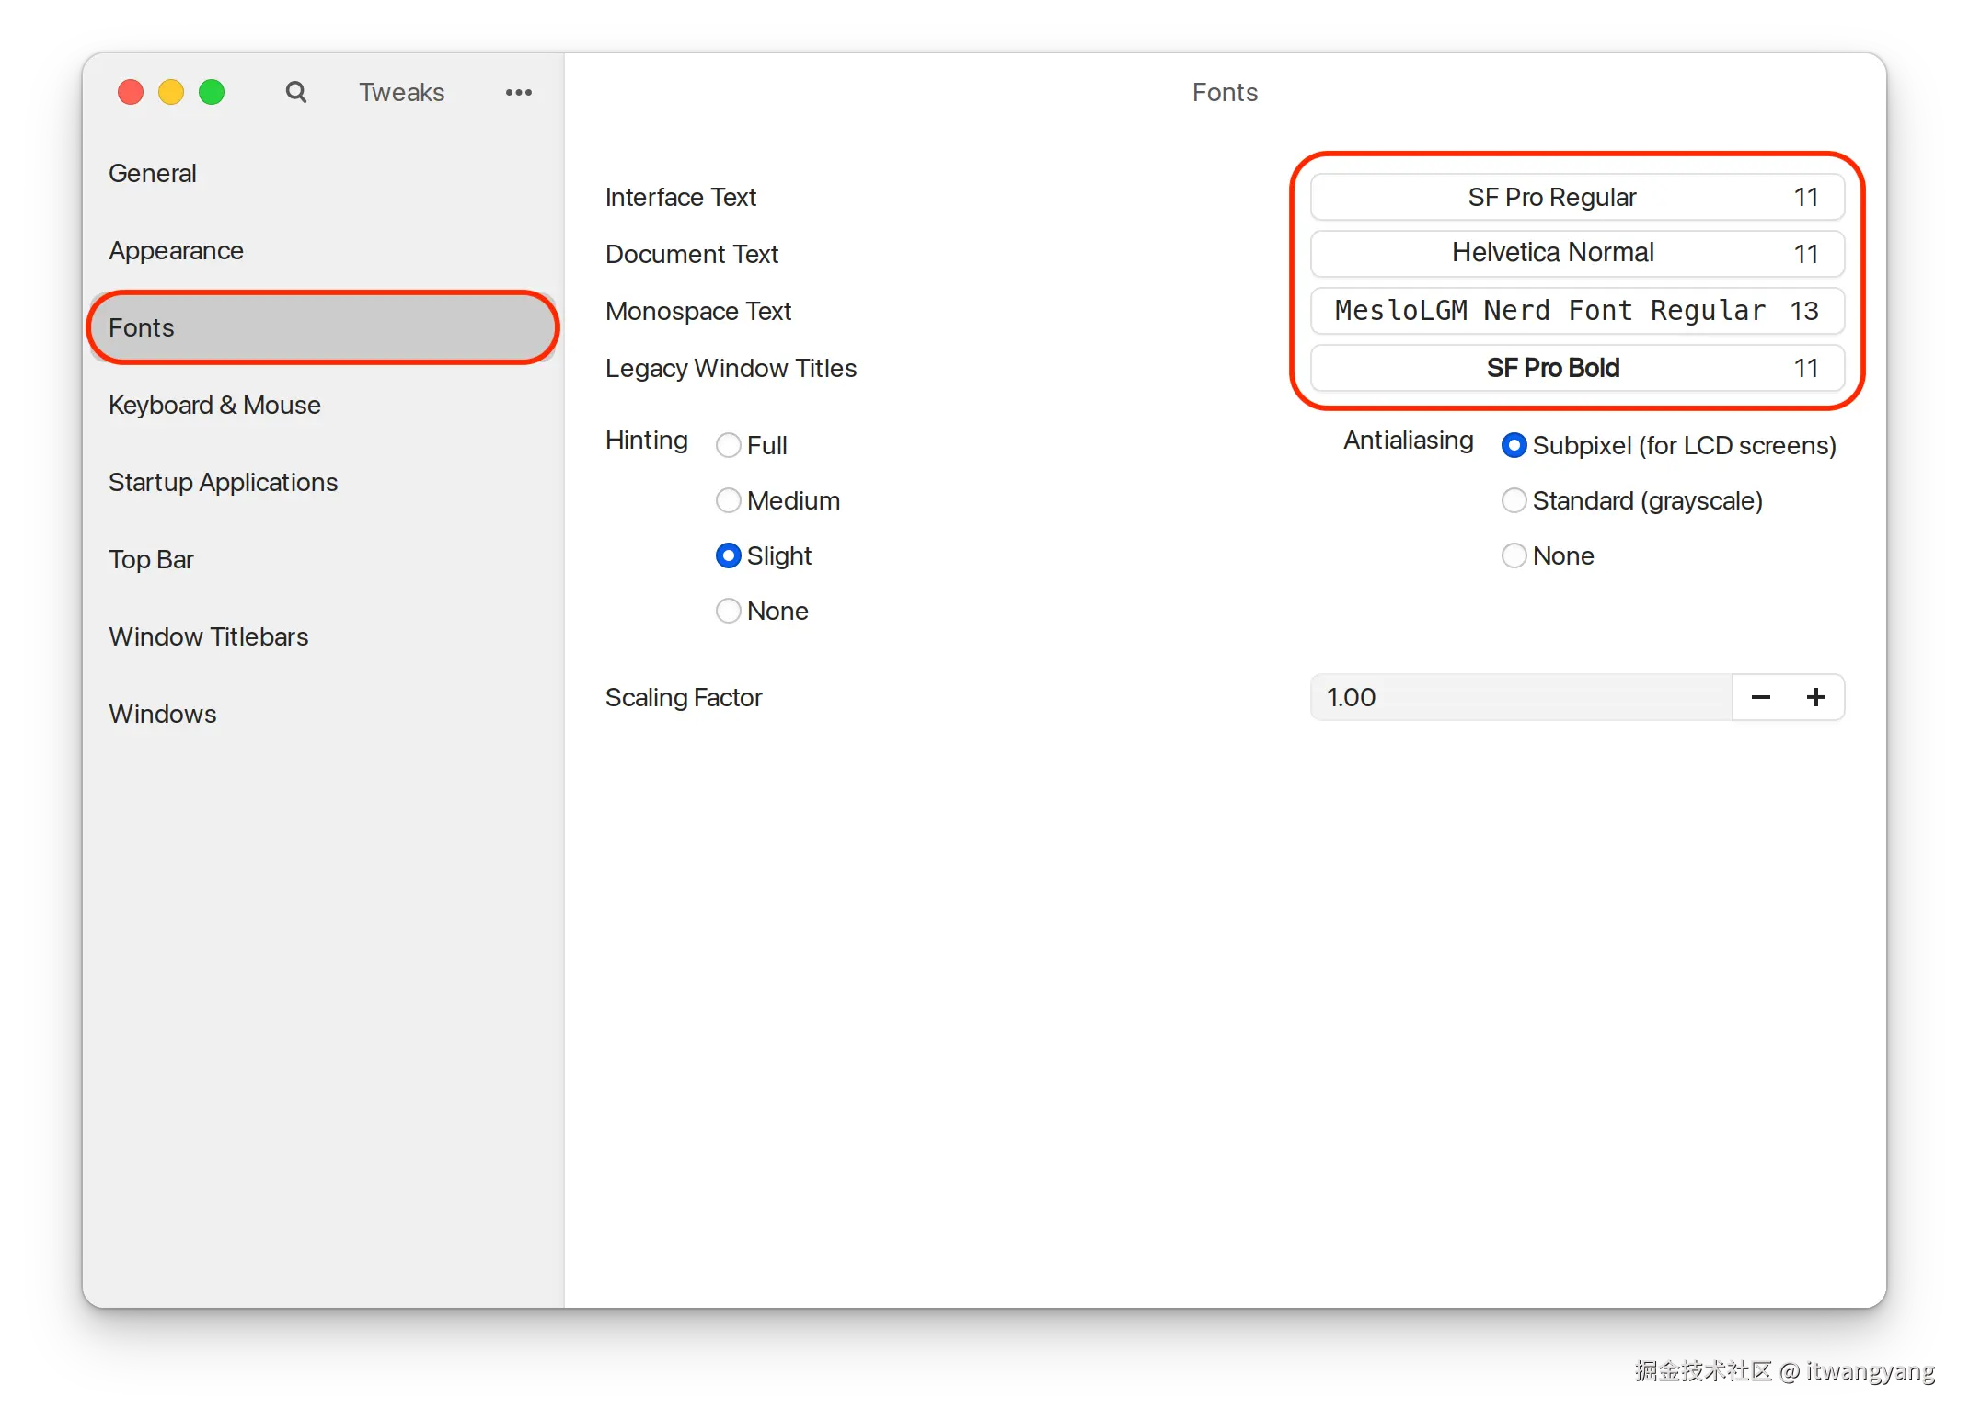This screenshot has width=1969, height=1420.
Task: Open Interface Text font chooser SF Pro Regular
Action: tap(1576, 197)
